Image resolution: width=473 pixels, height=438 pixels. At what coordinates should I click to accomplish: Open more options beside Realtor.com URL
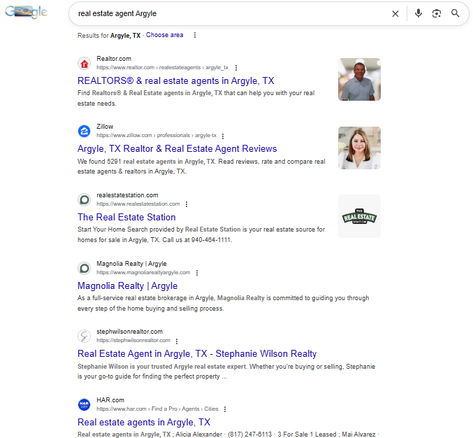click(236, 68)
